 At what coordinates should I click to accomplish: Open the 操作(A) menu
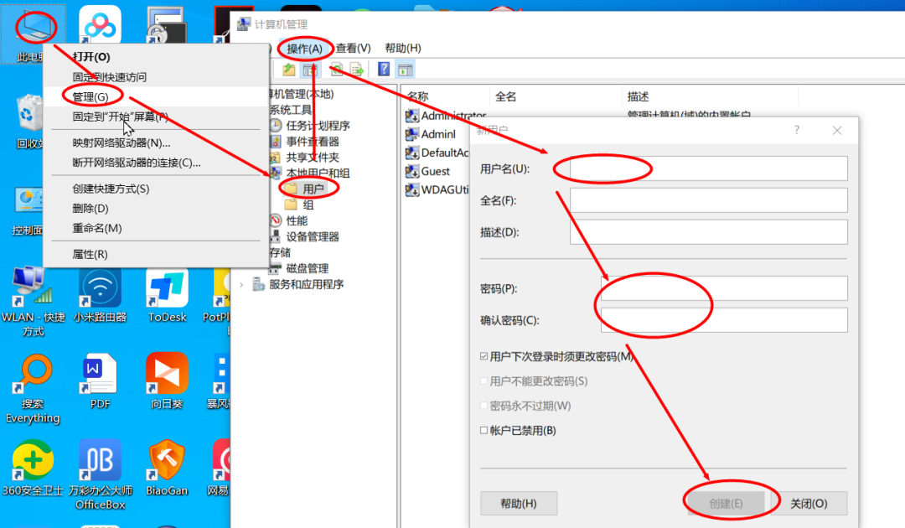[x=304, y=49]
